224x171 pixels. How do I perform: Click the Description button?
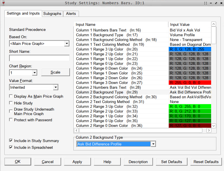point(138,162)
